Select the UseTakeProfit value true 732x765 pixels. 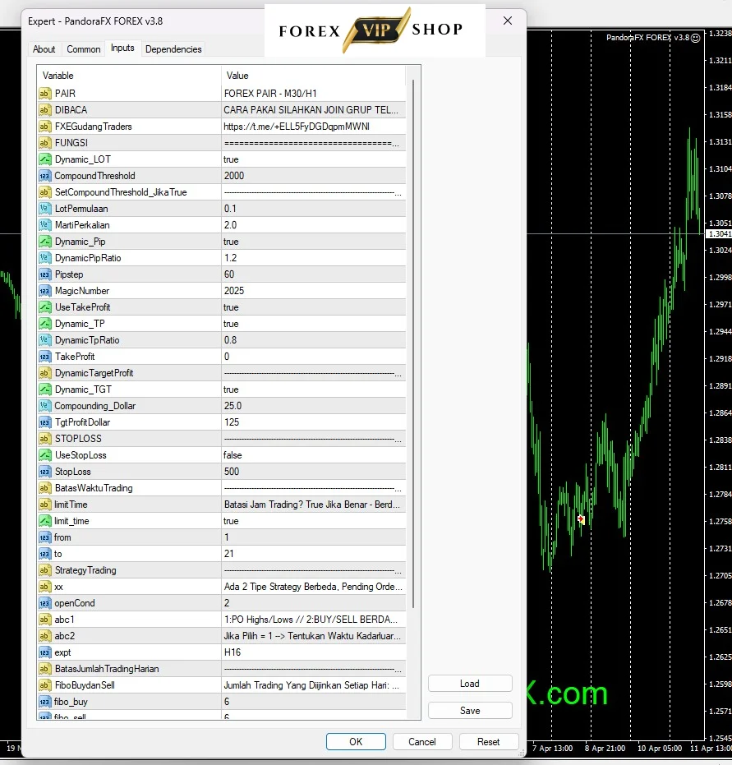point(314,307)
